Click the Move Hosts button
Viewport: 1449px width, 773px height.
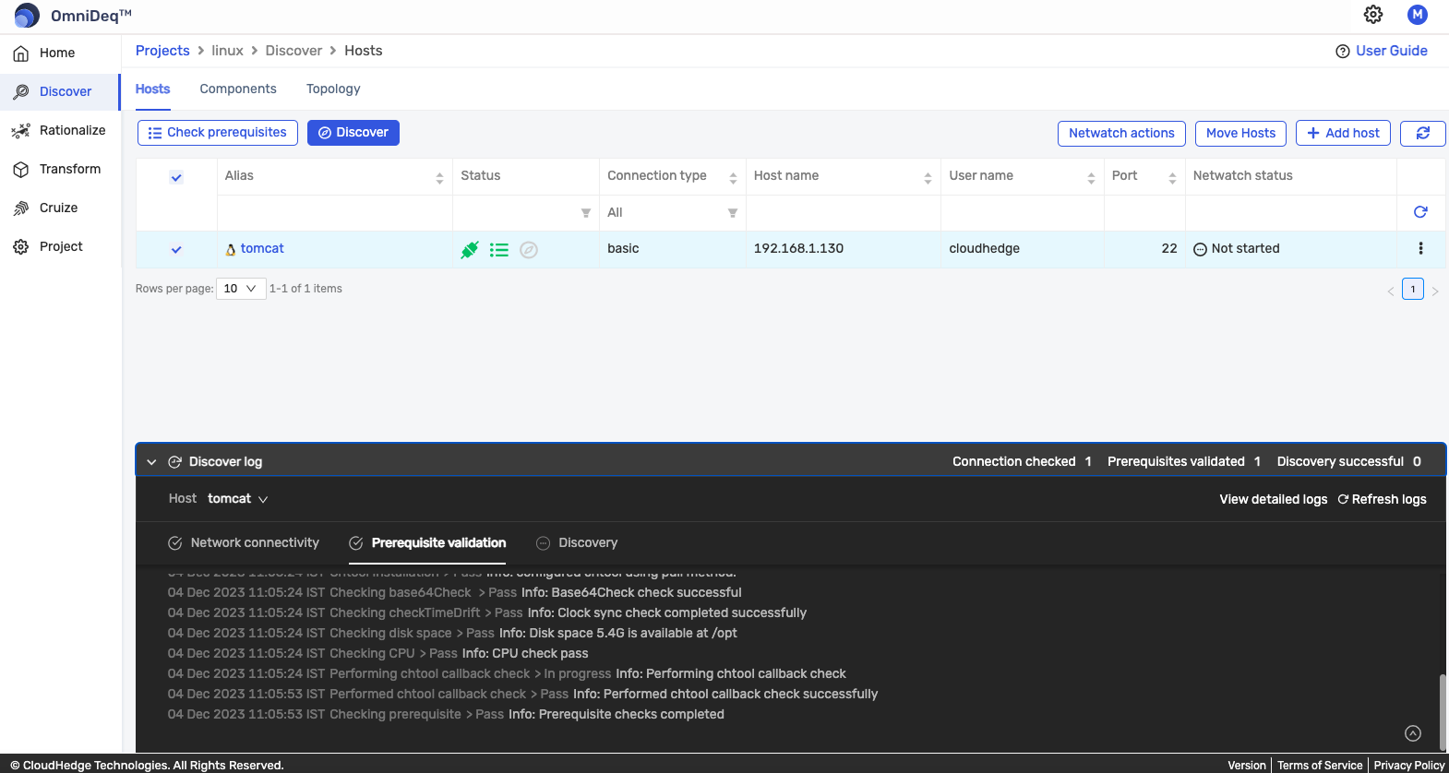click(x=1240, y=134)
